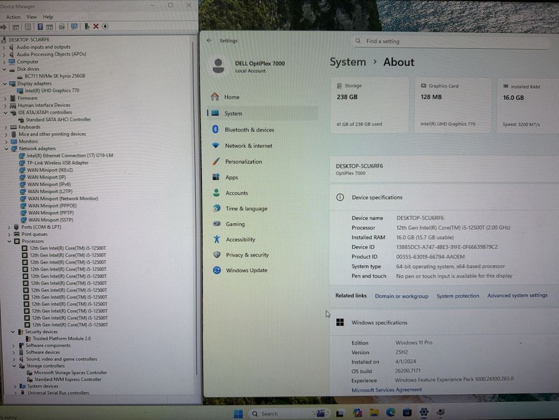Viewport: 559px width, 420px height.
Task: Select Intel(R) UHD Graphics 770 adapter
Action: [52, 91]
